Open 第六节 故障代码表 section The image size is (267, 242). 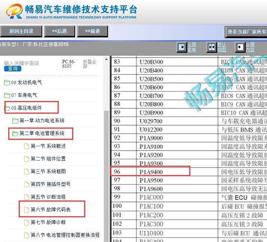[50, 209]
